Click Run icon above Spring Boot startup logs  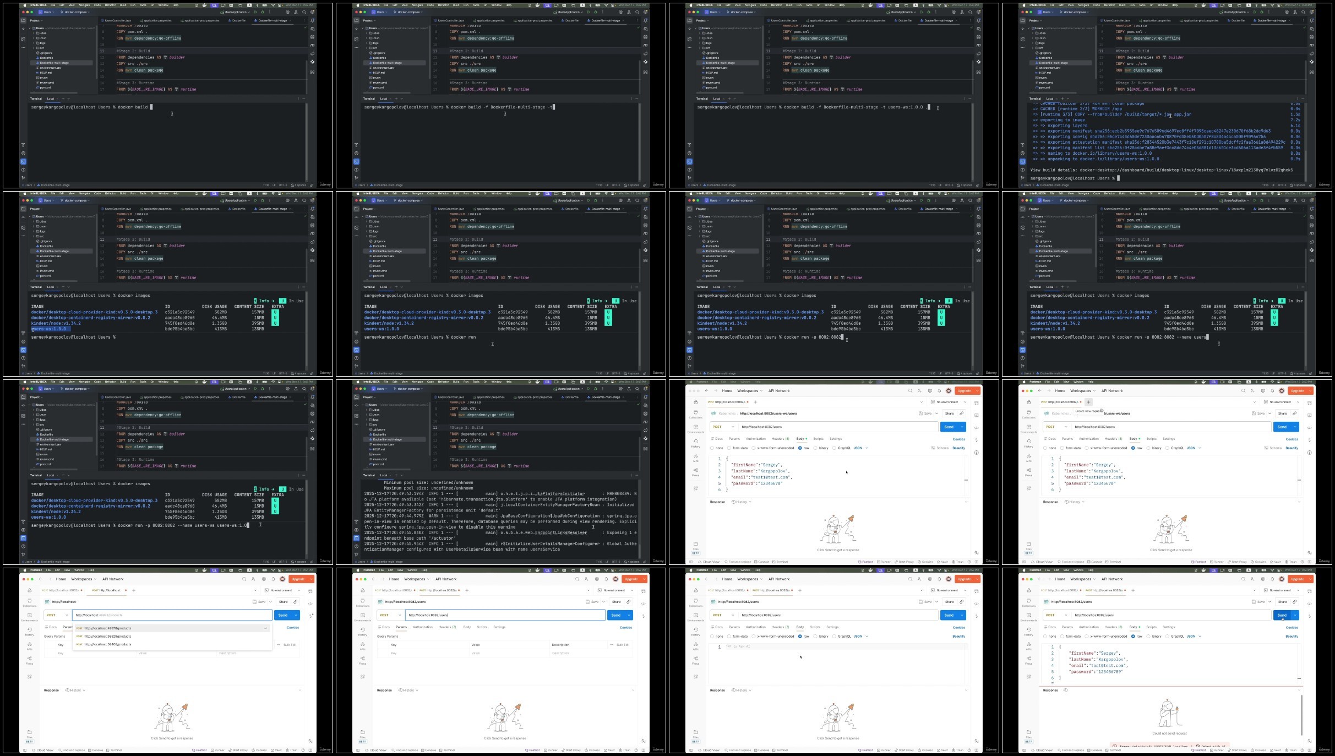pyautogui.click(x=589, y=389)
